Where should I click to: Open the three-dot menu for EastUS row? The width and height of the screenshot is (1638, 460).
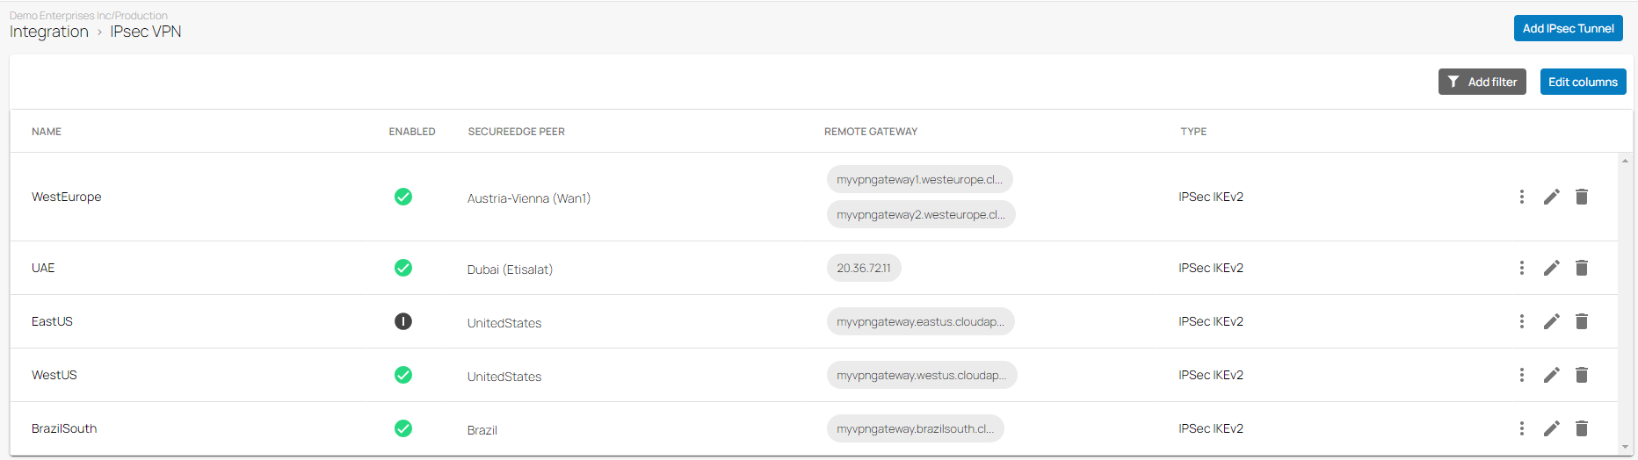pos(1521,321)
